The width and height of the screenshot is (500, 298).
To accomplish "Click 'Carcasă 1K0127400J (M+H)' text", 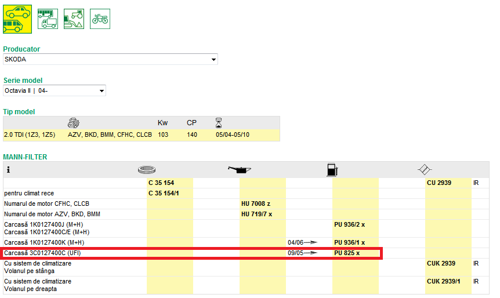I will click(44, 225).
